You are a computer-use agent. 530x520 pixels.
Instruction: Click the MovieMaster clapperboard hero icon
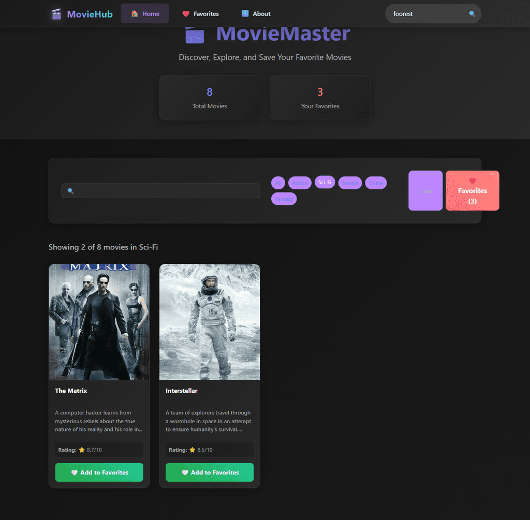tap(195, 35)
